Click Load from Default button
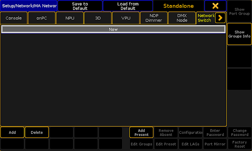The width and height of the screenshot is (252, 151). tap(128, 6)
